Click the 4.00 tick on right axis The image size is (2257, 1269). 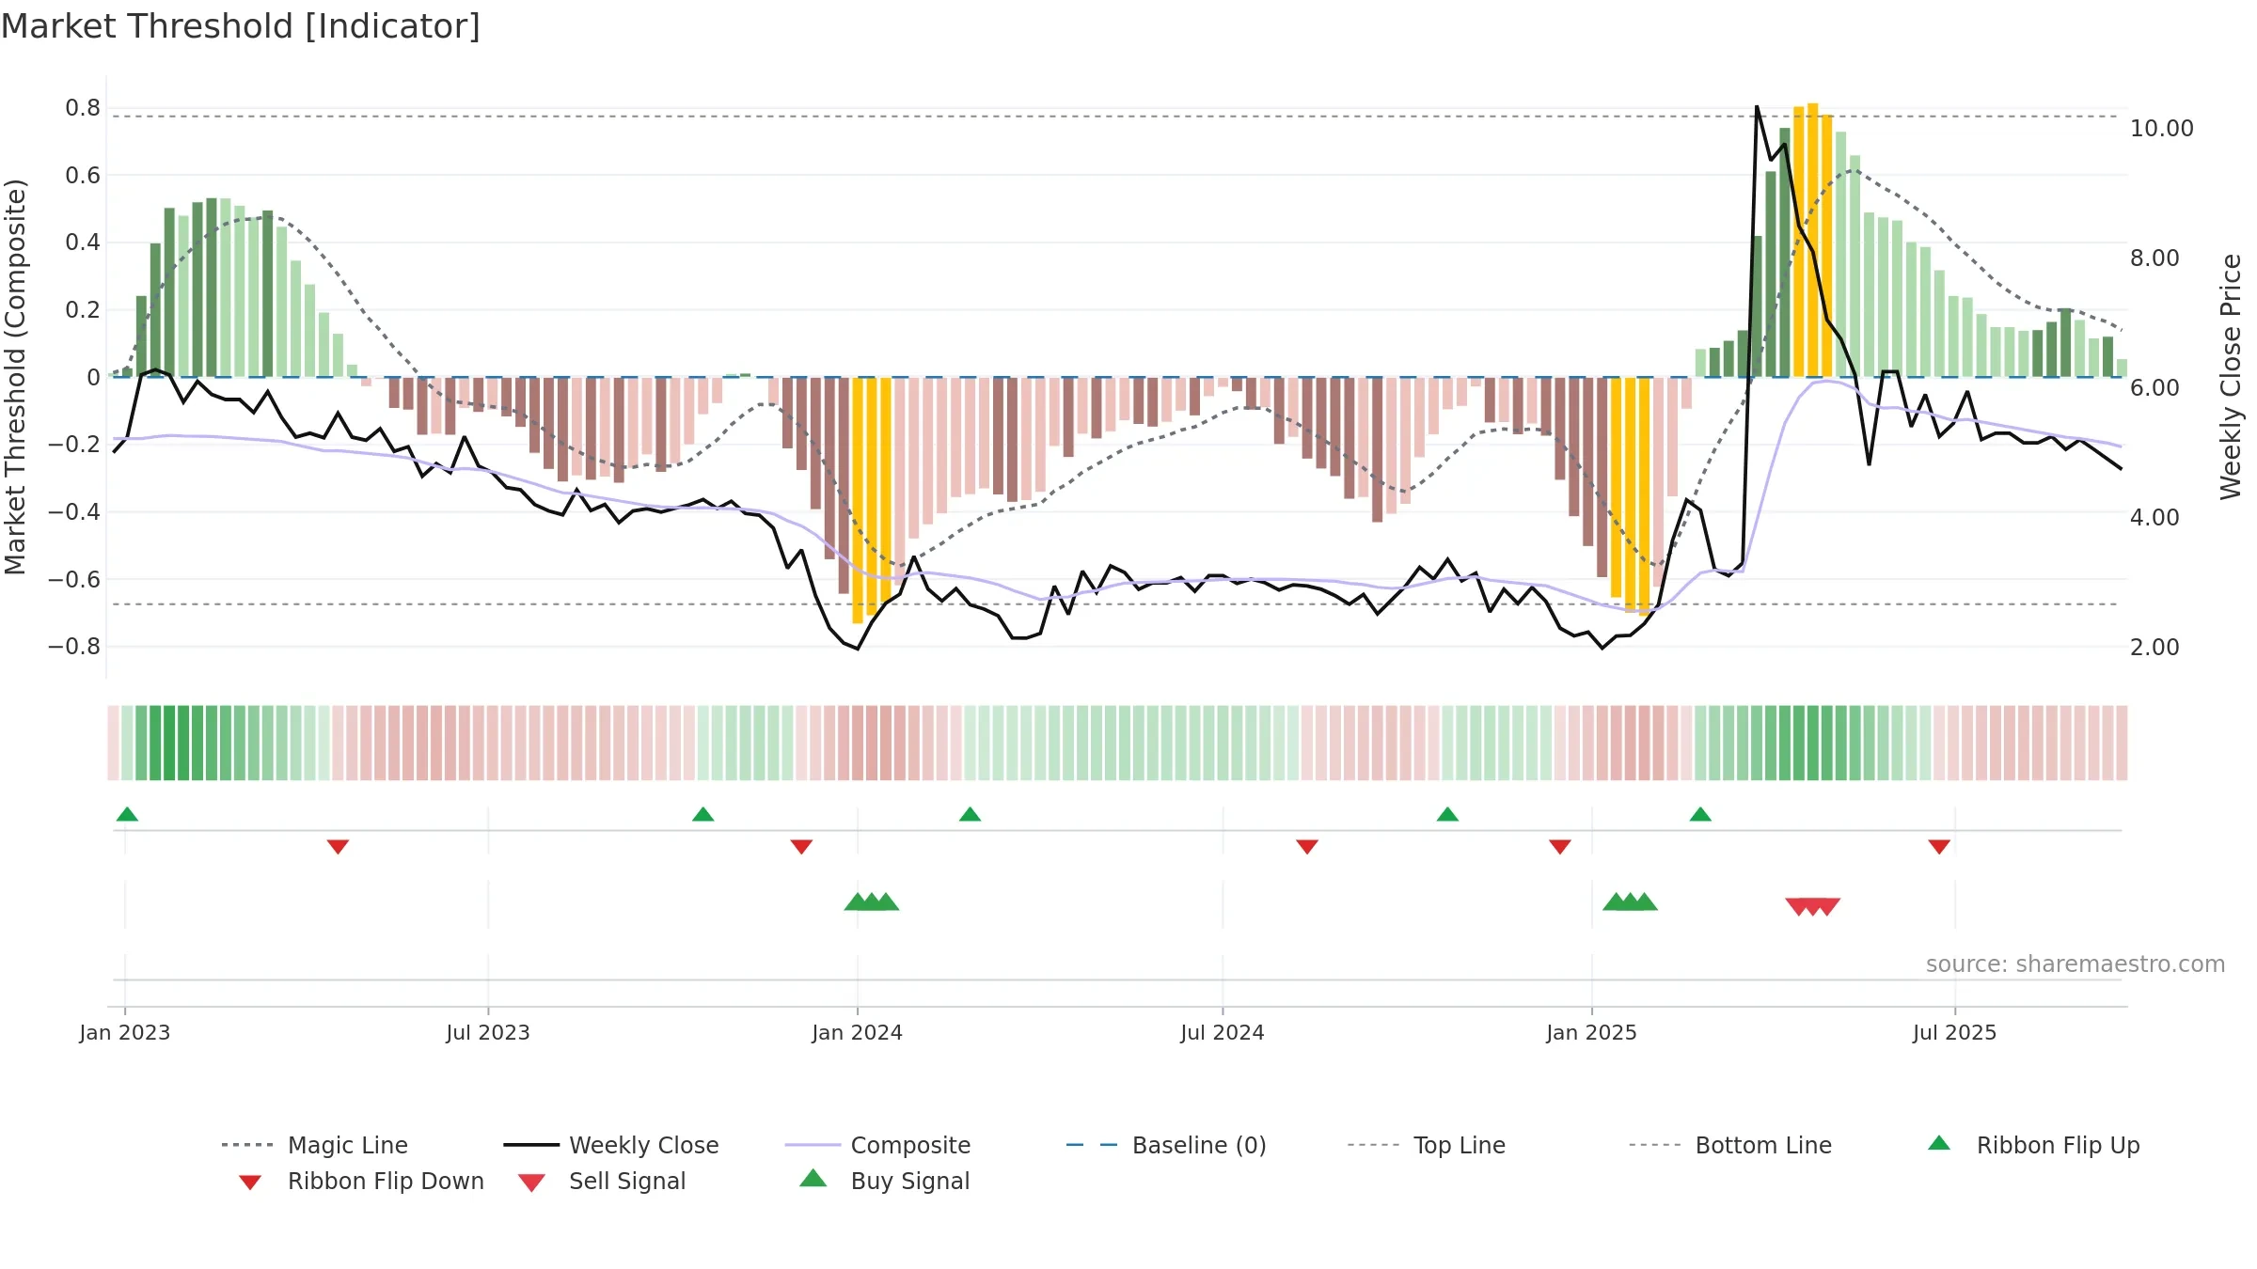point(2154,518)
